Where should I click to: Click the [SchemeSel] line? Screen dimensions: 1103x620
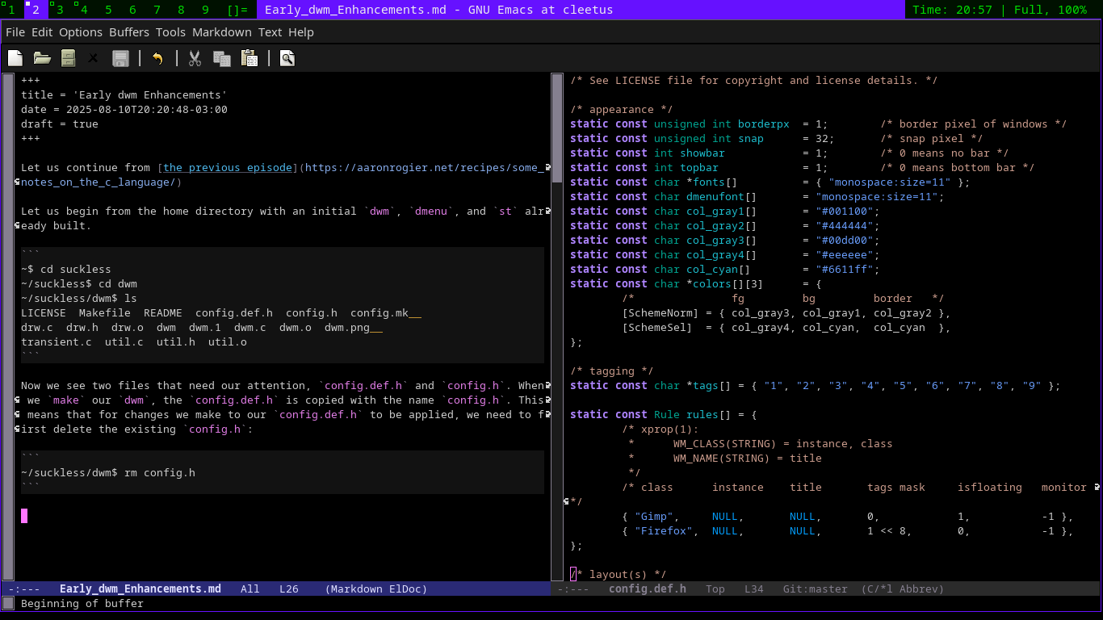[786, 328]
